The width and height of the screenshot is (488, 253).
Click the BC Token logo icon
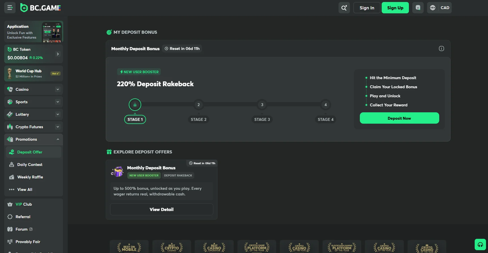[x=10, y=49]
